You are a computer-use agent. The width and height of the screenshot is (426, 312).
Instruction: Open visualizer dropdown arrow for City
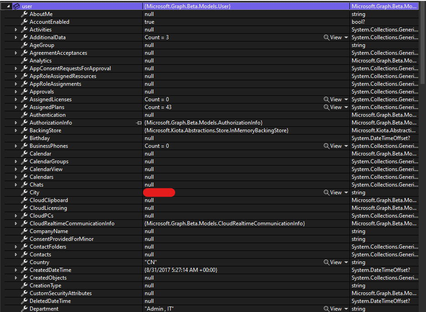click(346, 192)
